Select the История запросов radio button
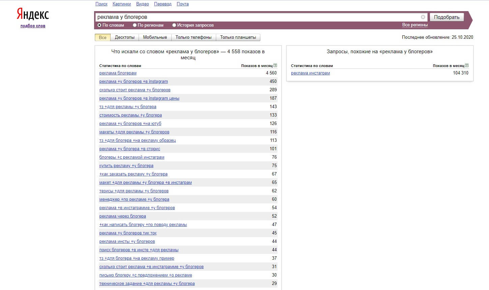 [x=174, y=25]
